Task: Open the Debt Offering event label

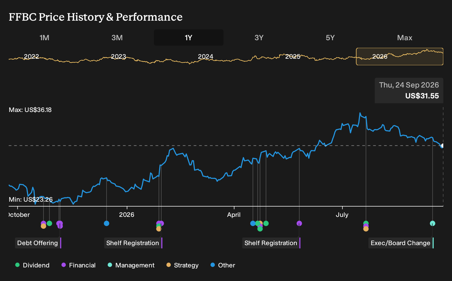Action: 38,243
